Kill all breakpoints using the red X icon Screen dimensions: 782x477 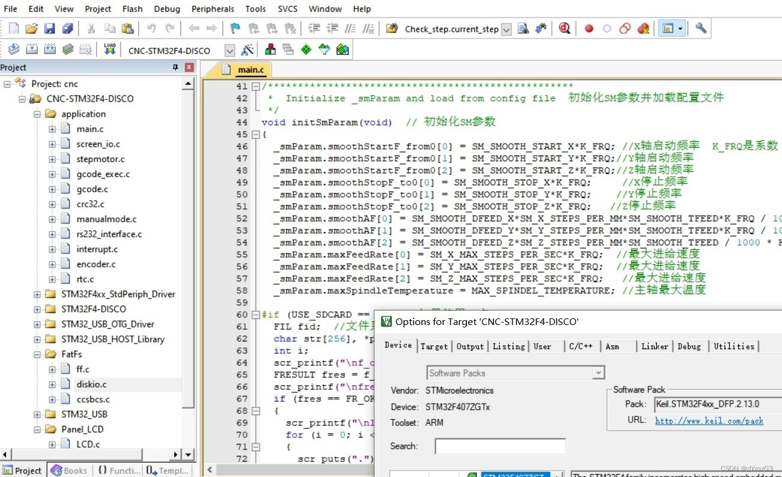(643, 28)
